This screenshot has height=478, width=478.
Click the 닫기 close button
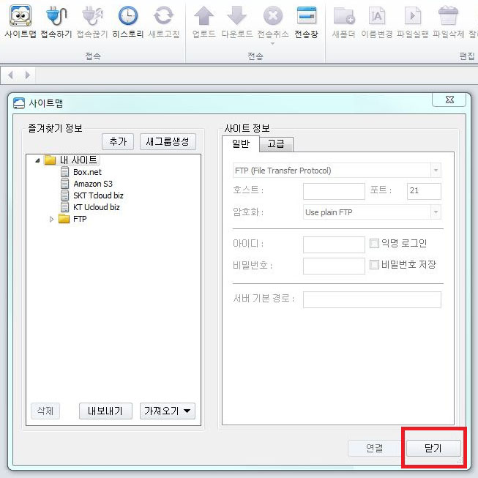[433, 448]
